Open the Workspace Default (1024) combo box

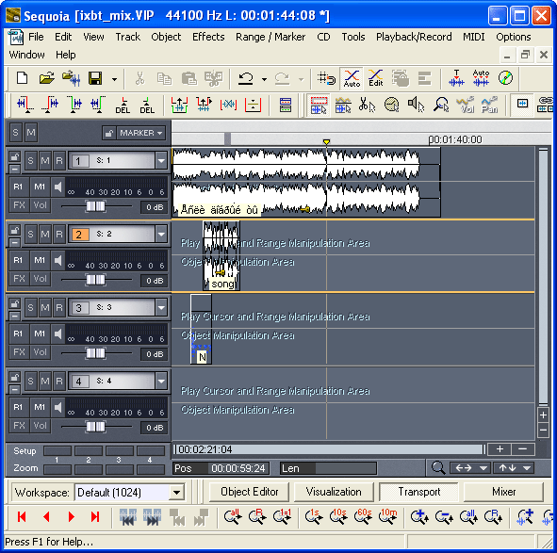pos(130,493)
